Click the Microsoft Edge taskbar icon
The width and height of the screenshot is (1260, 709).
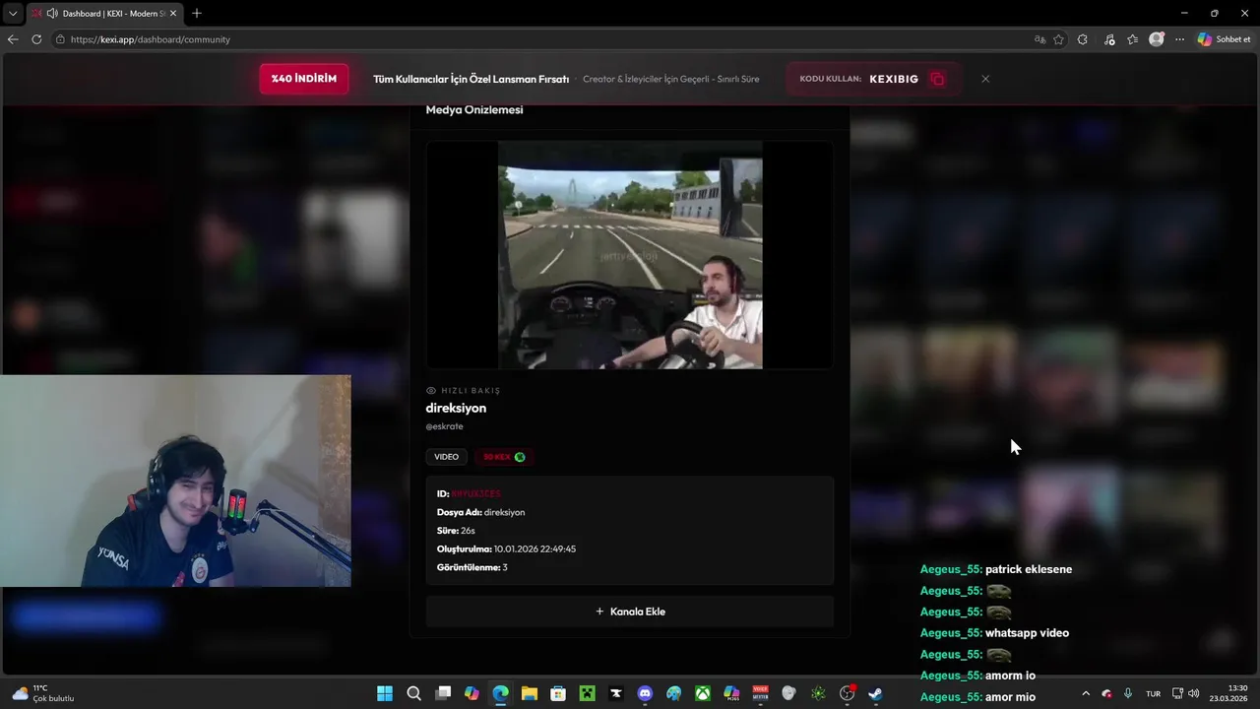click(x=501, y=693)
